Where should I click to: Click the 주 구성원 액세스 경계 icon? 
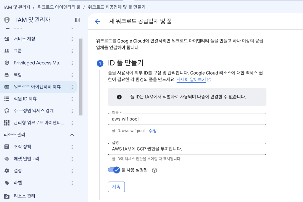click(7, 111)
